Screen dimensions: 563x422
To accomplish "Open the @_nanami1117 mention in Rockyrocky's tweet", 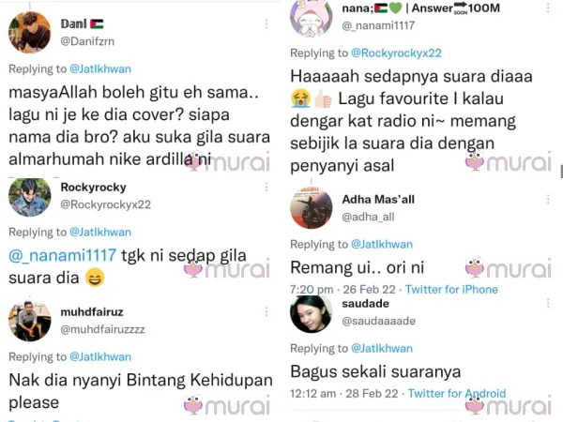I will pos(63,255).
